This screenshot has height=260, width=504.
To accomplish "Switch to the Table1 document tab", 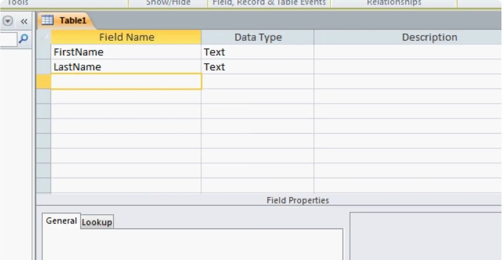I will tap(73, 21).
